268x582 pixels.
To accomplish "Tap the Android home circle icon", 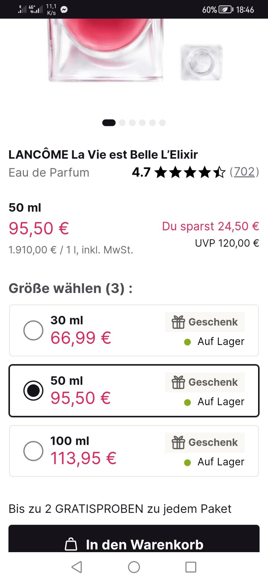I will [134, 567].
